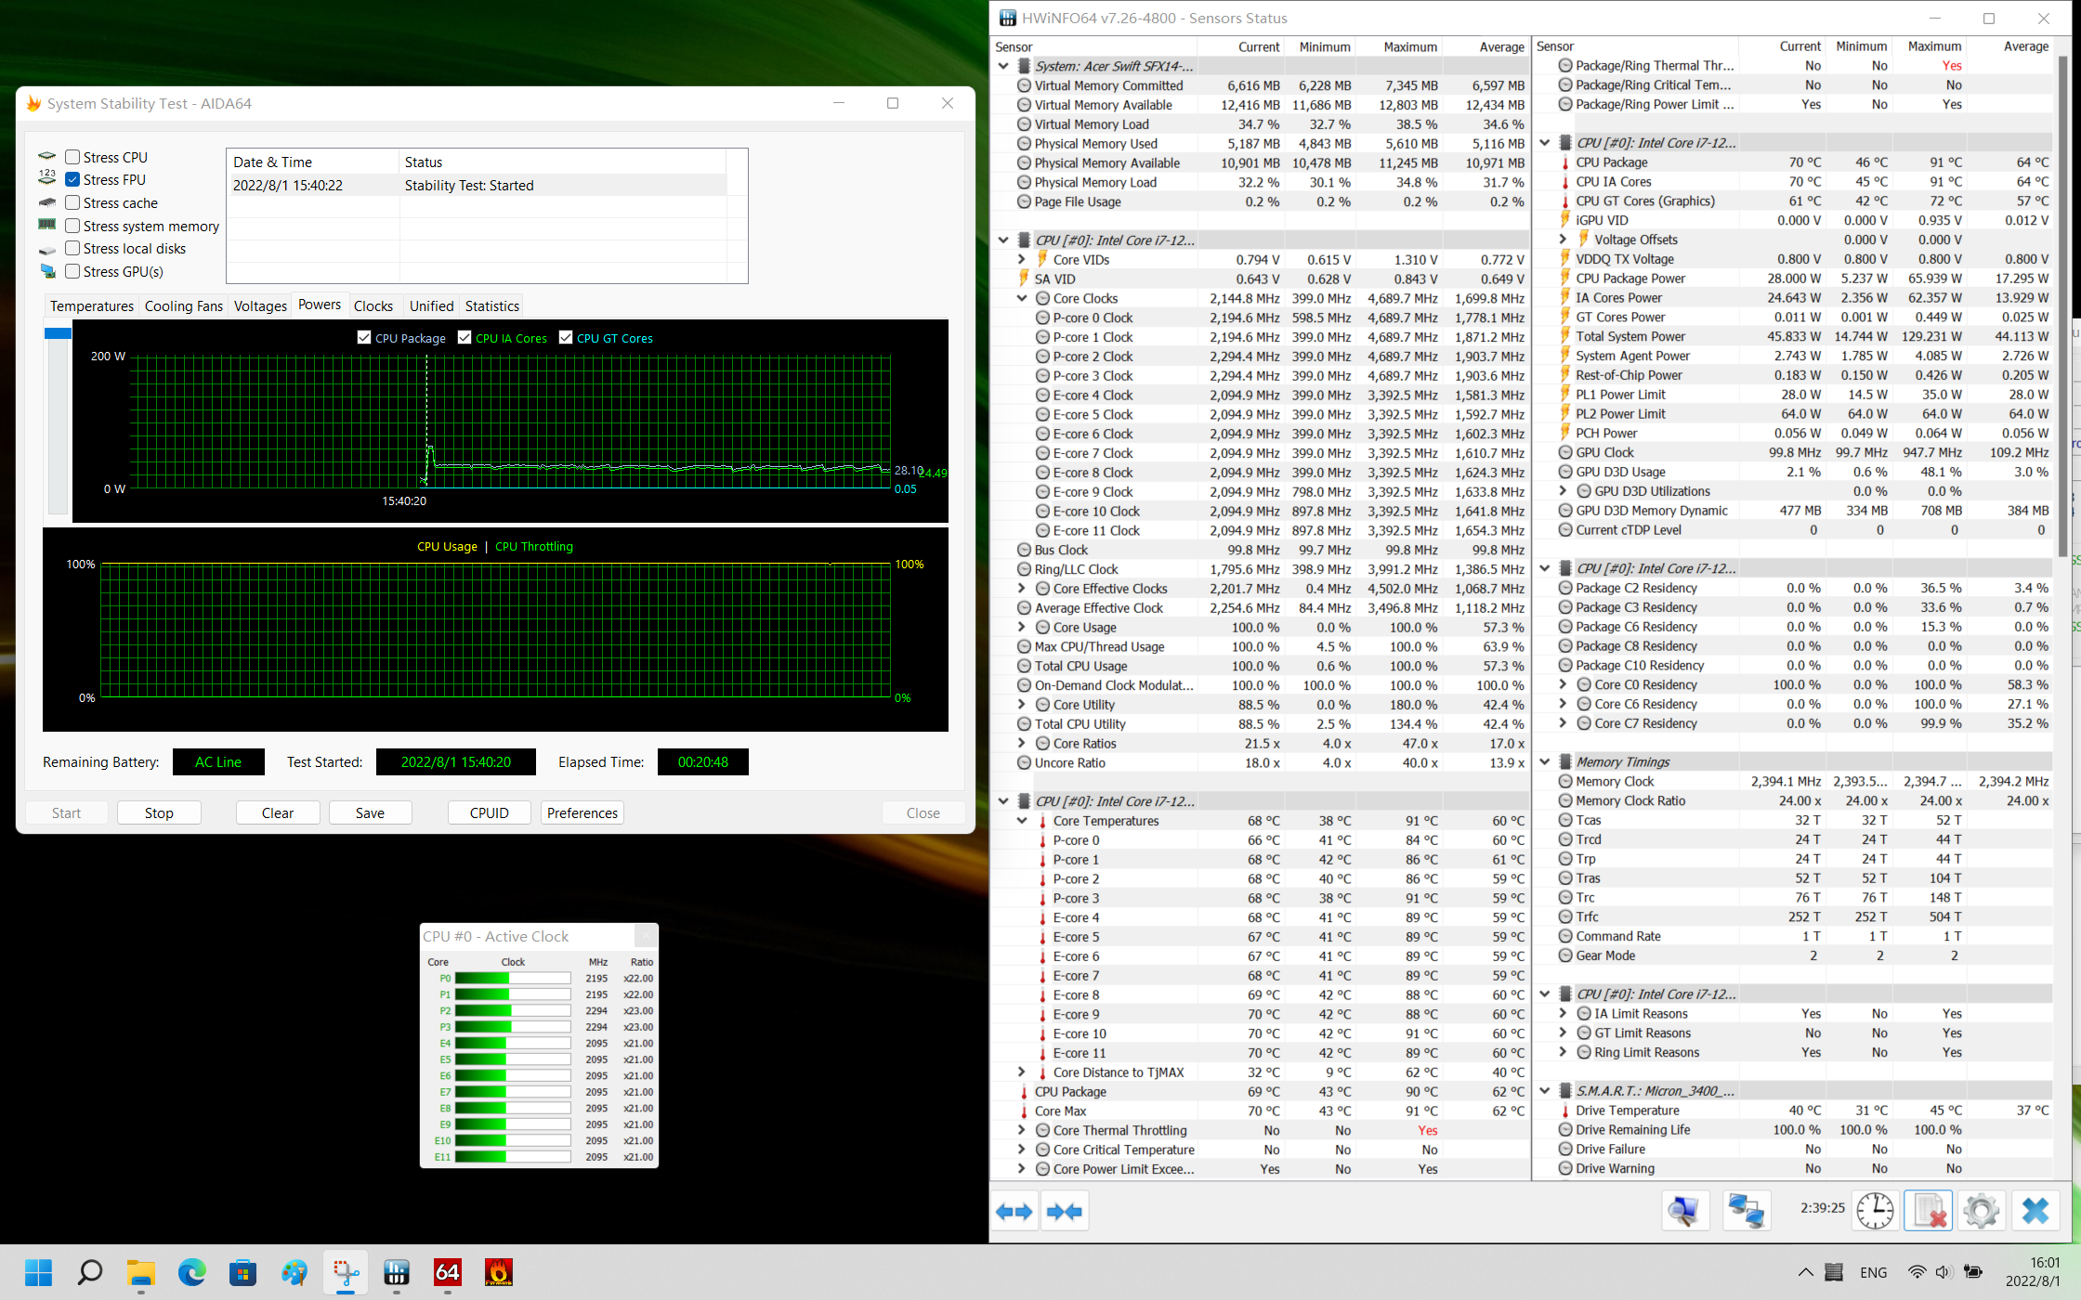Collapse System: Acer Swift sensor group
The width and height of the screenshot is (2081, 1300).
1003,66
